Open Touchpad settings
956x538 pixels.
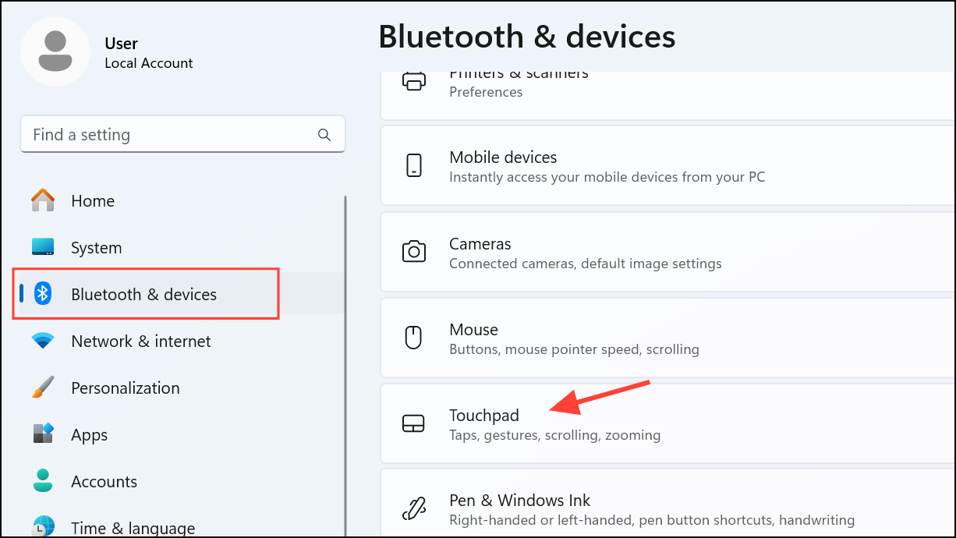point(667,423)
